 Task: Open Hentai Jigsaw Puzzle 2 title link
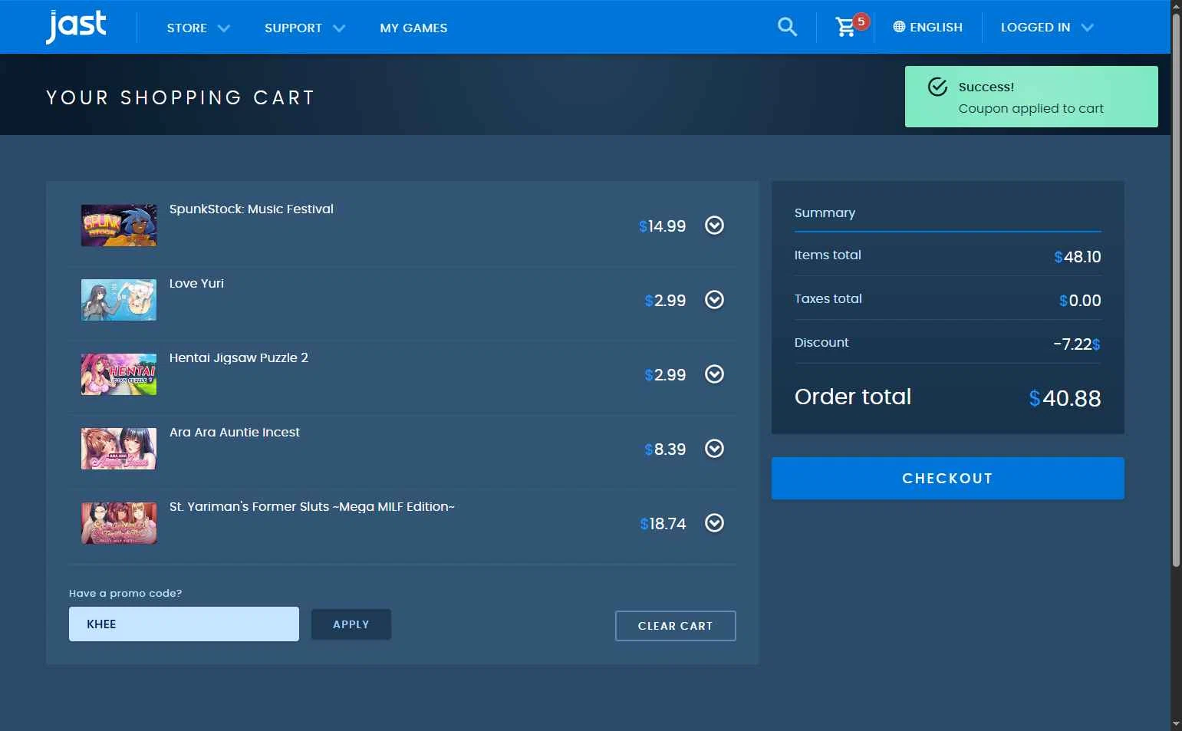239,357
